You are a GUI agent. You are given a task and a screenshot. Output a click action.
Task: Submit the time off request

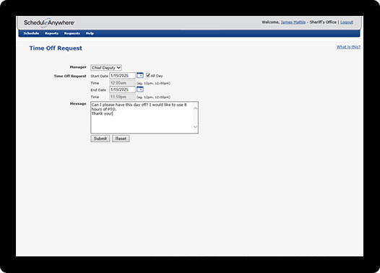pyautogui.click(x=100, y=139)
